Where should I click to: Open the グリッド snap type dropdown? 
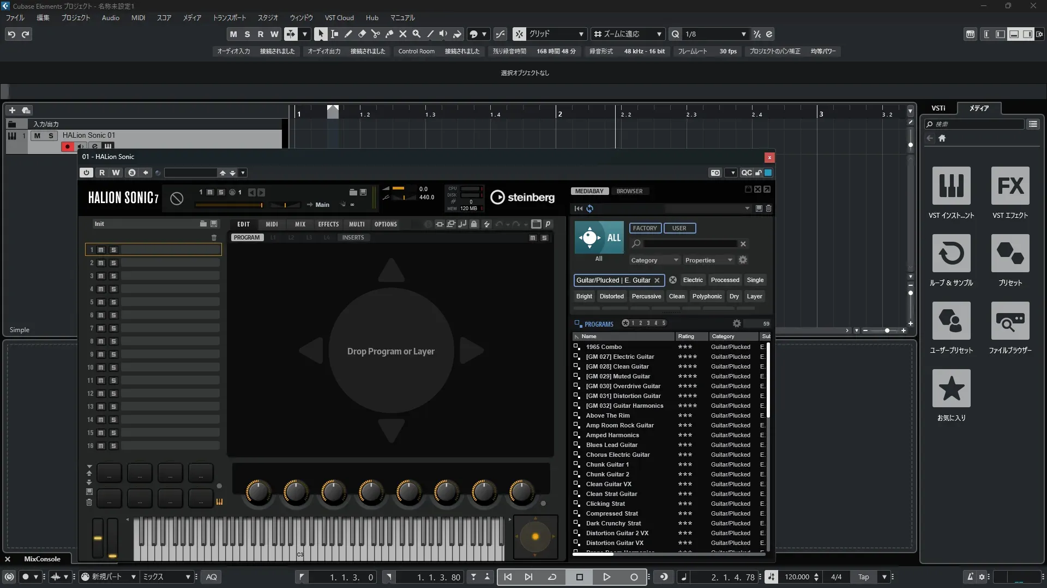[x=581, y=34]
